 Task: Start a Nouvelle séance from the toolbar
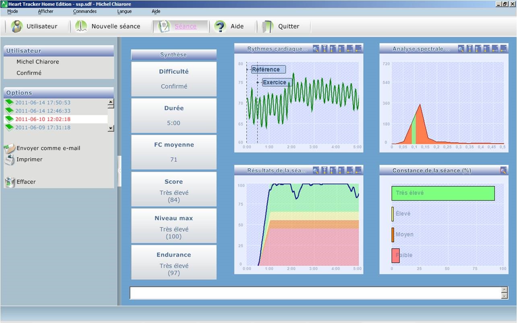[x=81, y=27]
